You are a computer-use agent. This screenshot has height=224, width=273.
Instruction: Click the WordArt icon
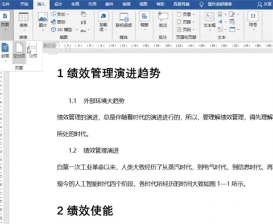[x=220, y=22]
